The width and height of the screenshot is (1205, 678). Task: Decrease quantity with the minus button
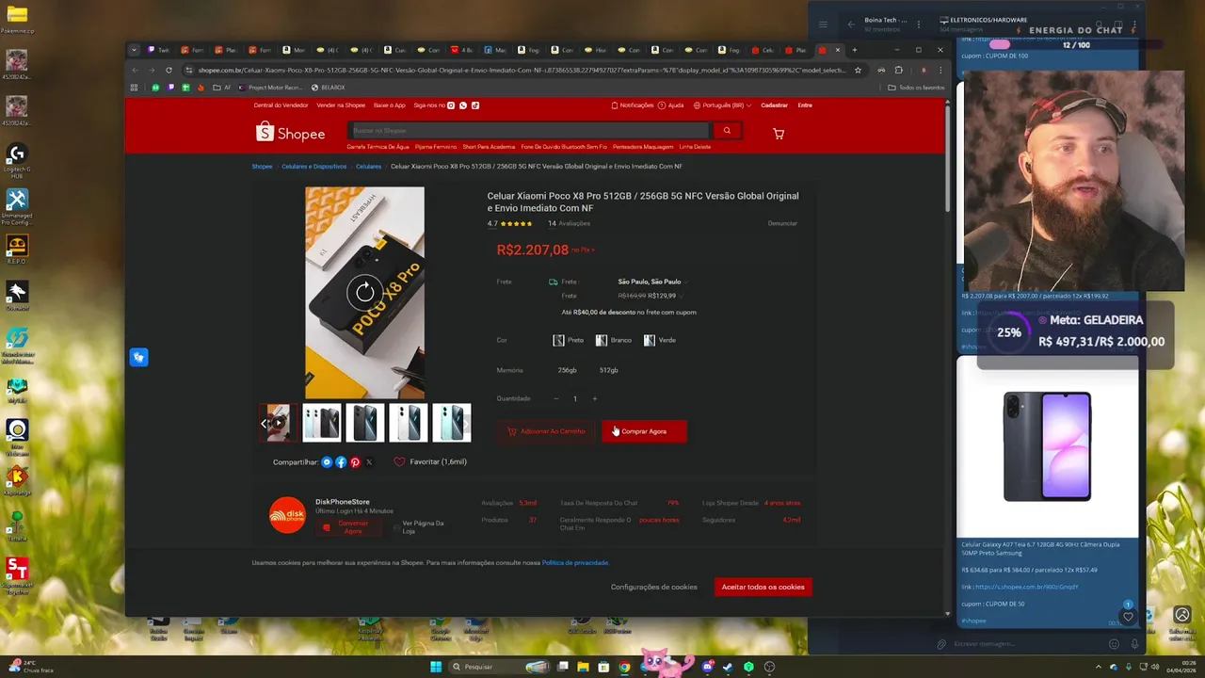(x=555, y=398)
